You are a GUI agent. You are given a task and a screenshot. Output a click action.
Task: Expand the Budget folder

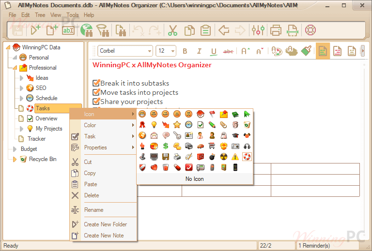tap(15, 149)
